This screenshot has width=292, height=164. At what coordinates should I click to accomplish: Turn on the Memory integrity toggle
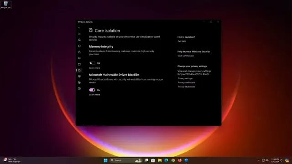92,63
